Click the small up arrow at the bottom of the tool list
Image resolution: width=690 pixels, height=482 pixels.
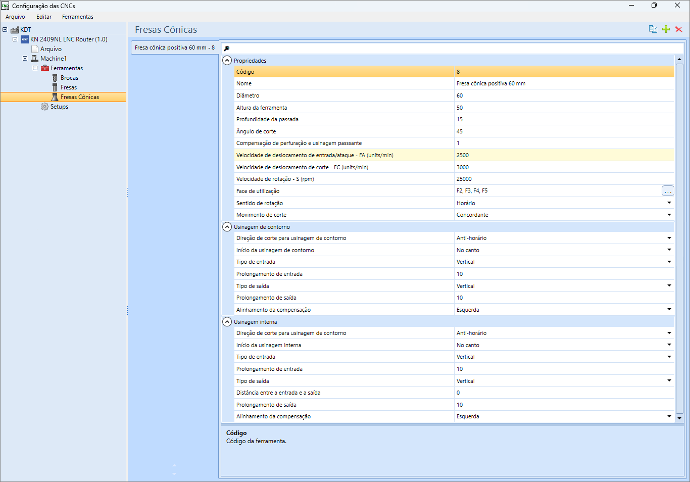click(x=174, y=465)
